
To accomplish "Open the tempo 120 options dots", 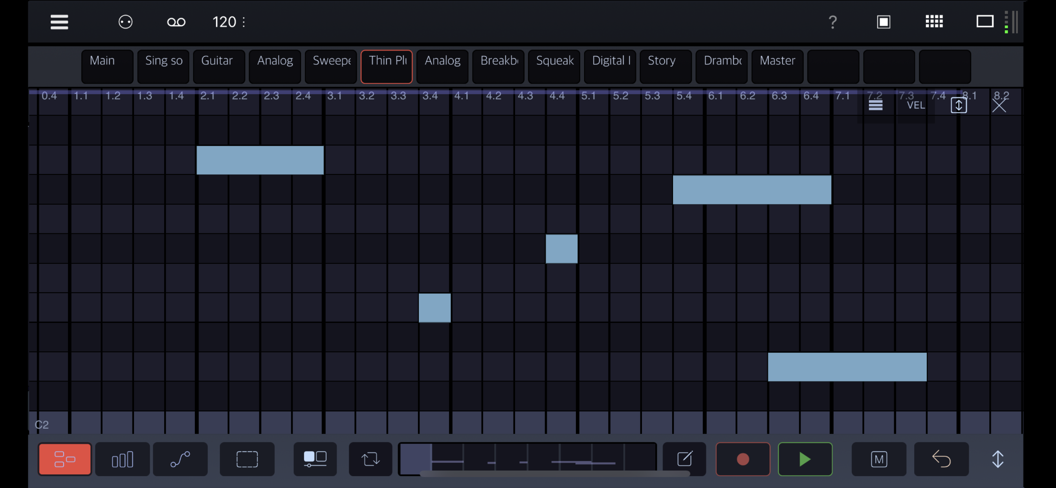I will [x=244, y=22].
